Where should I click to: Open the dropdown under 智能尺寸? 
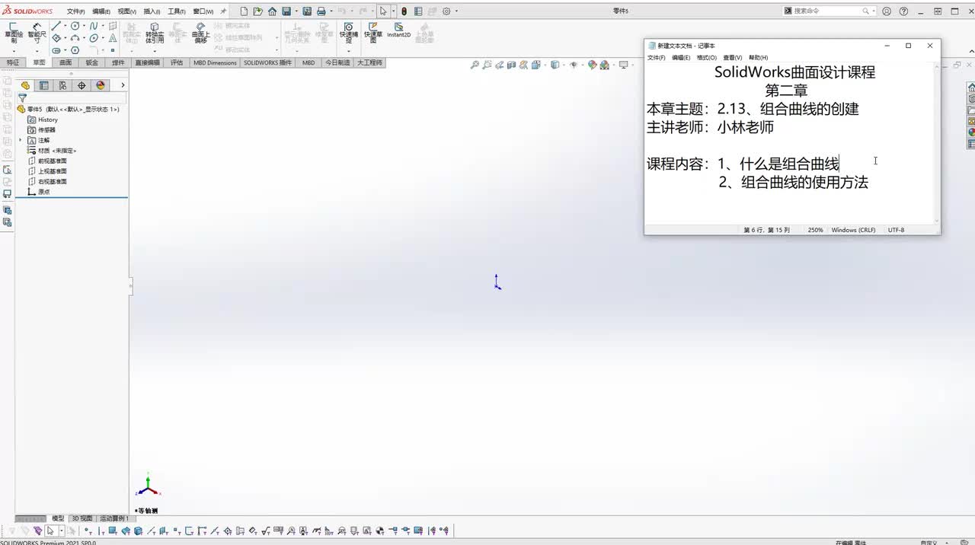(x=37, y=50)
